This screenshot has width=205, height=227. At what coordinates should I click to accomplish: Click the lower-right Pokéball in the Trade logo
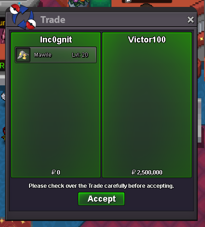(31, 24)
